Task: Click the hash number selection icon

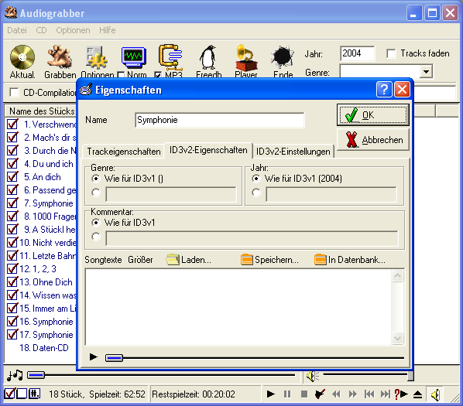Action: 34,394
